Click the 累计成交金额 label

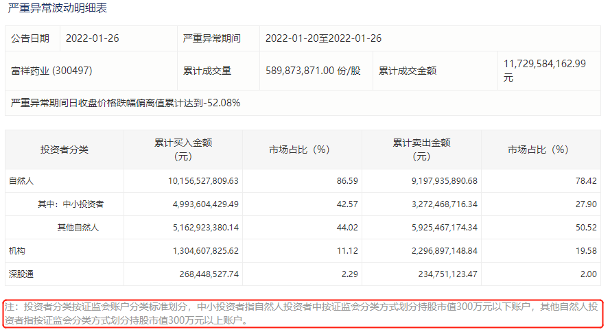[x=408, y=71]
